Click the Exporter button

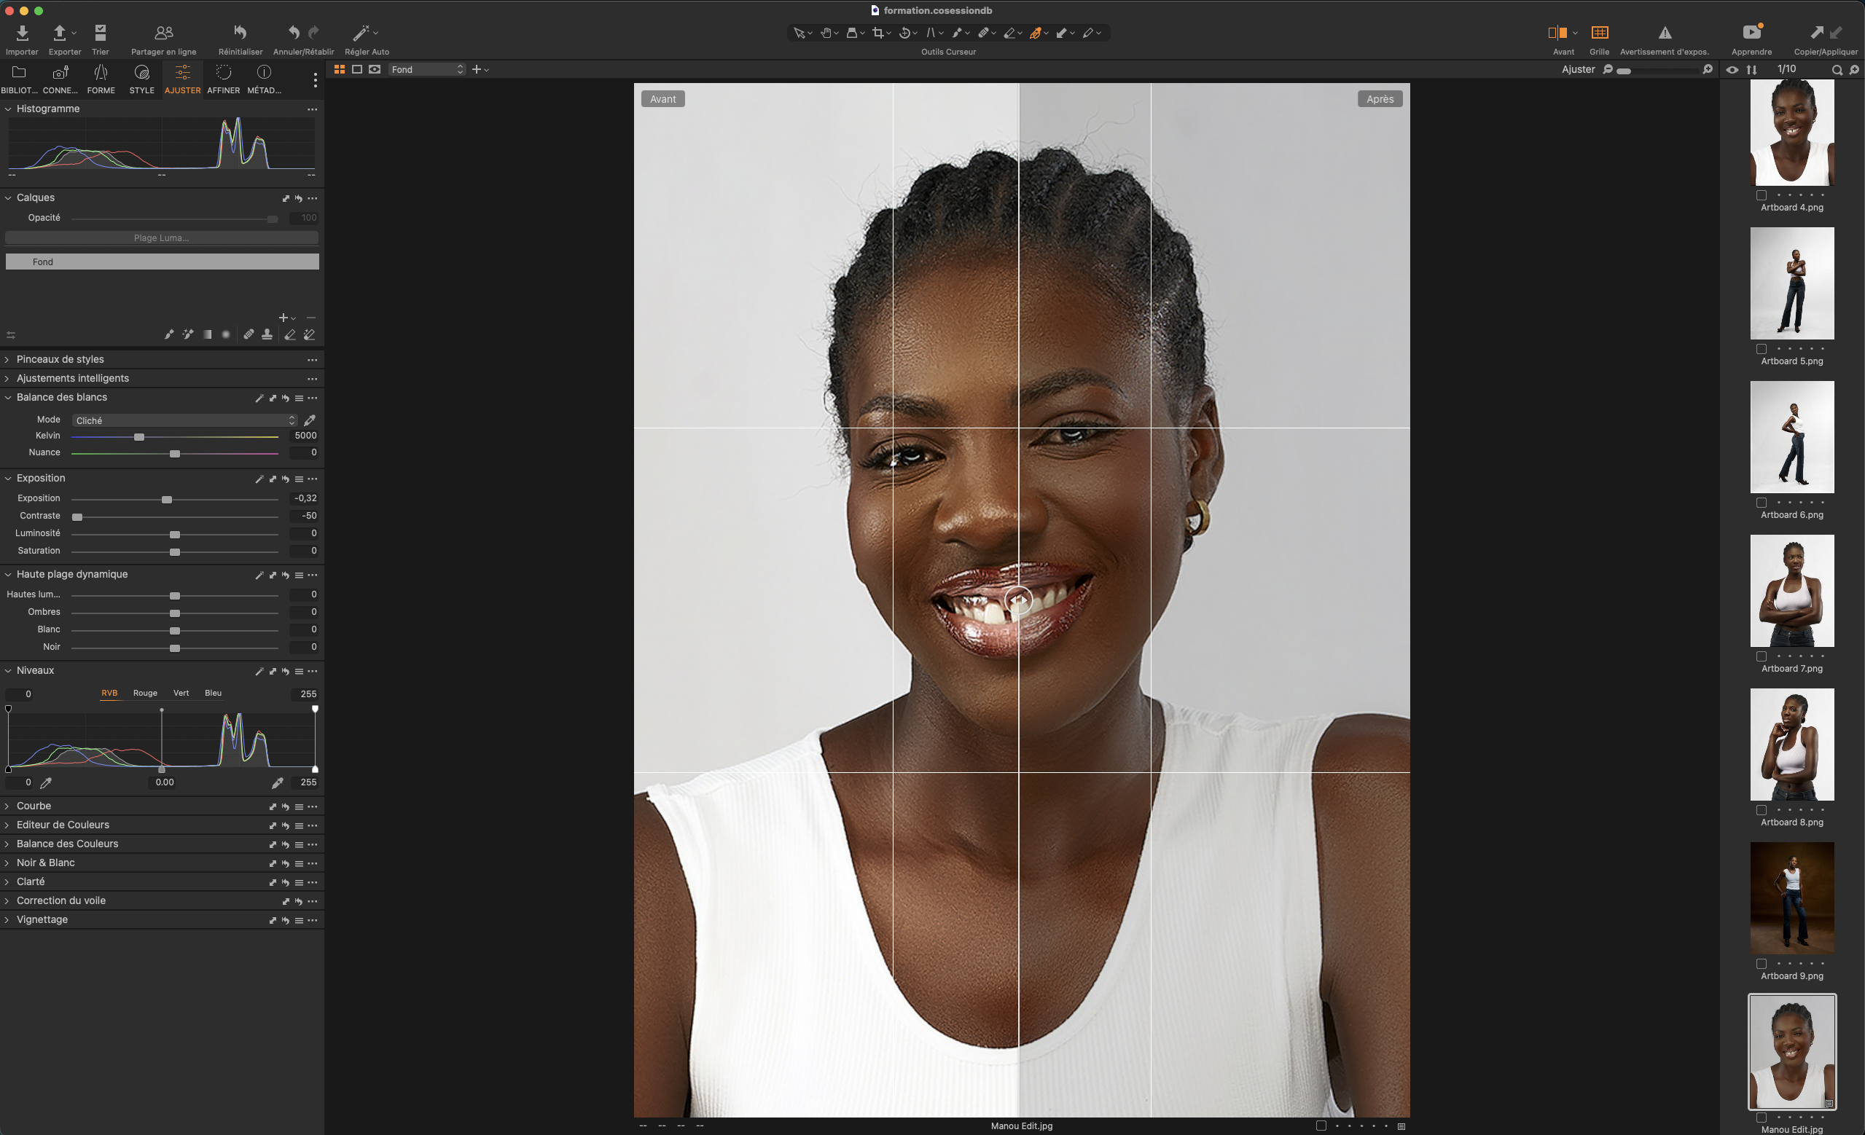tap(64, 38)
